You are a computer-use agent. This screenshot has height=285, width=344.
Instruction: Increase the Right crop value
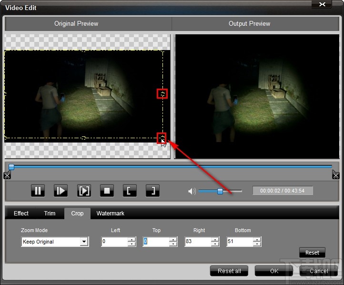[x=215, y=239]
